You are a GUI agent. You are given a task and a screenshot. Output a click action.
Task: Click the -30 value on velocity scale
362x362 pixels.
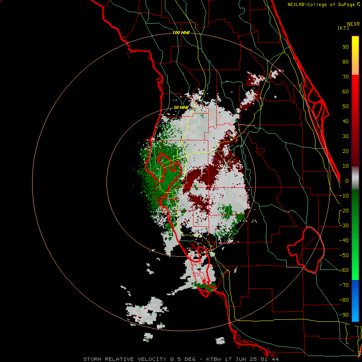point(344,226)
